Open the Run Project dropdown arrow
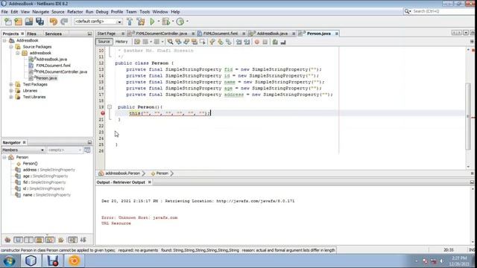The height and width of the screenshot is (268, 477). (158, 22)
